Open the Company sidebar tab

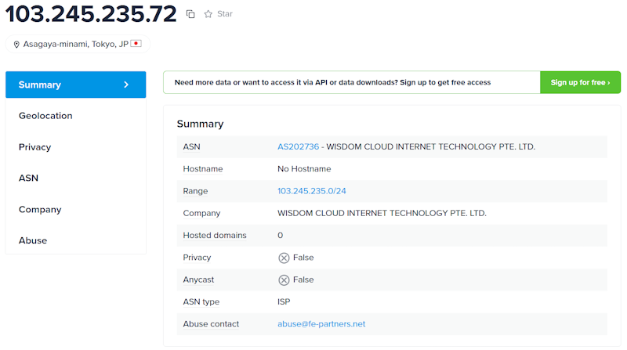[x=39, y=210]
